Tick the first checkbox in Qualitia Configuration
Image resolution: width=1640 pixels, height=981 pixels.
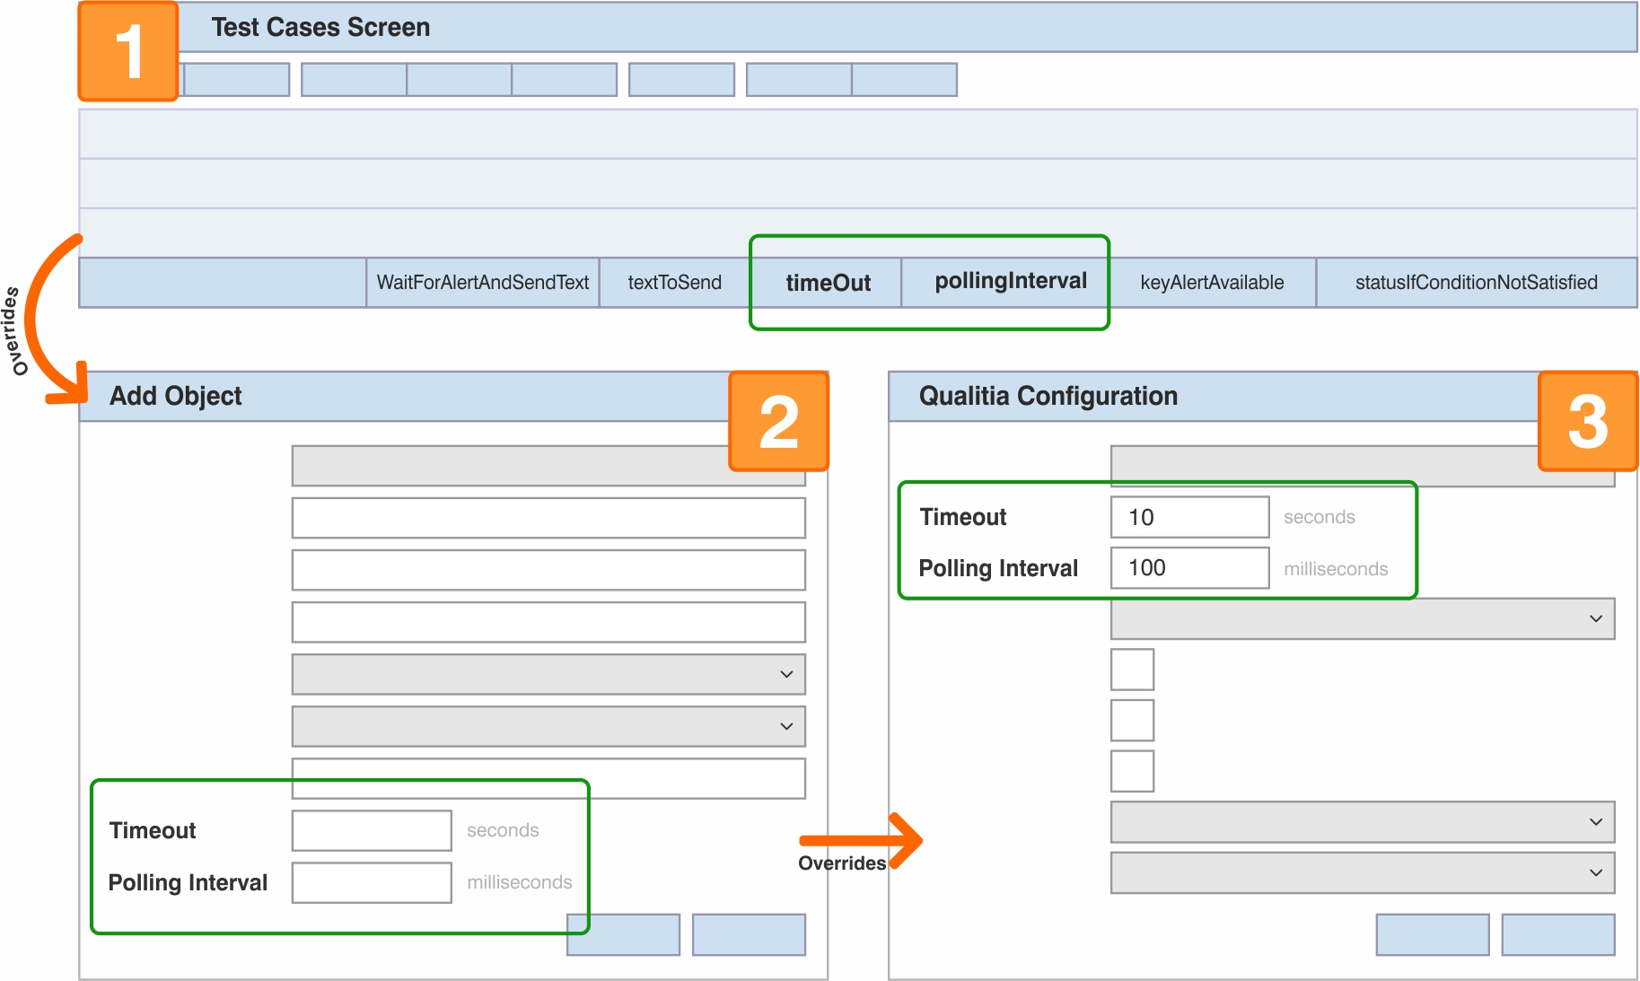click(x=1132, y=670)
